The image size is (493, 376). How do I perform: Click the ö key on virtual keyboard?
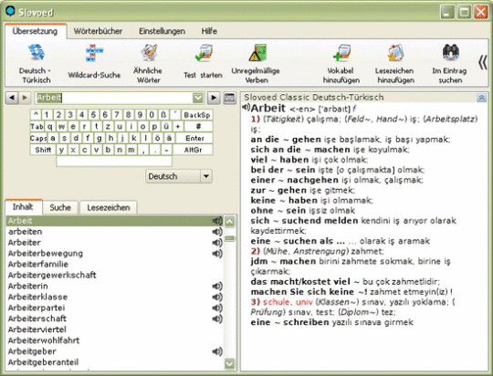coord(157,138)
